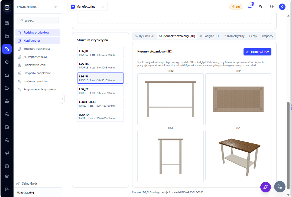The width and height of the screenshot is (292, 197).
Task: Open the team users icon above the wallet
Action: (x=7, y=114)
